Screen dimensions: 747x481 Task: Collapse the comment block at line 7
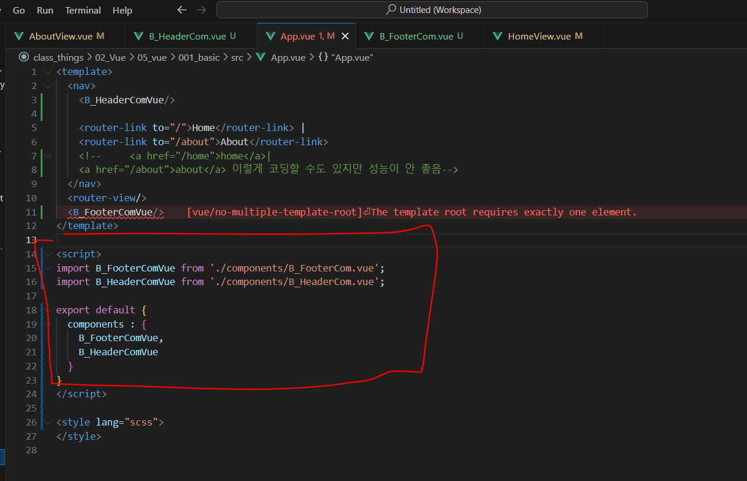tap(47, 156)
